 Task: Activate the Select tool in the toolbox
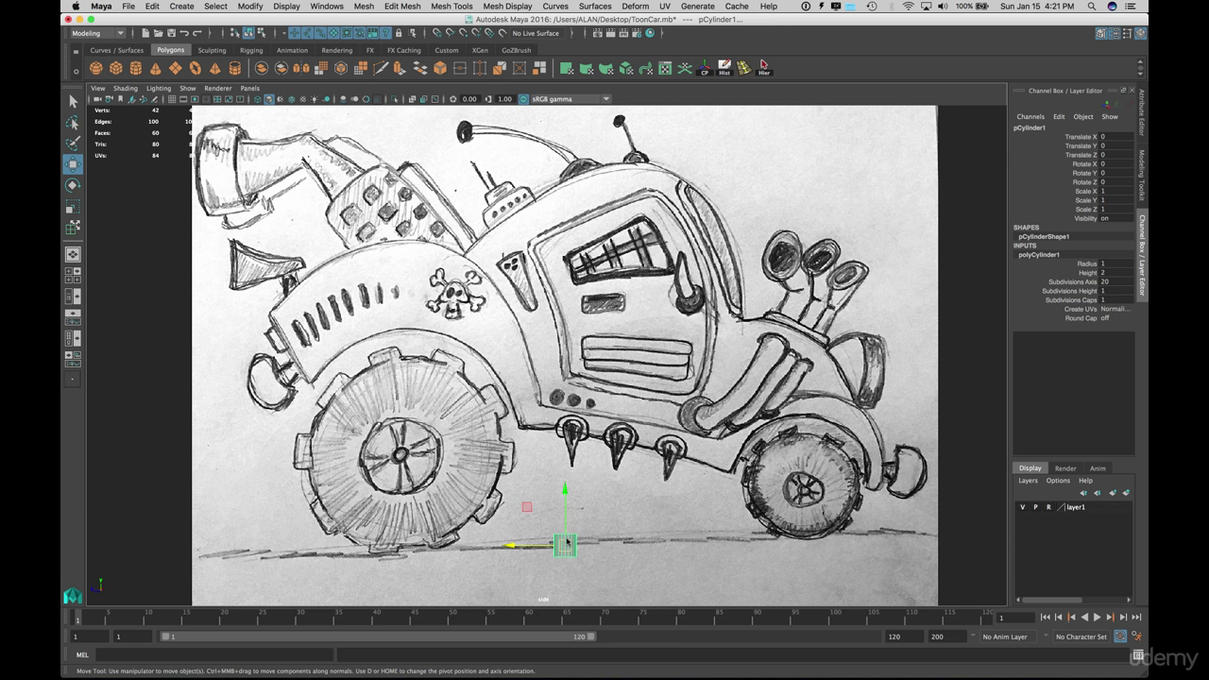point(73,101)
